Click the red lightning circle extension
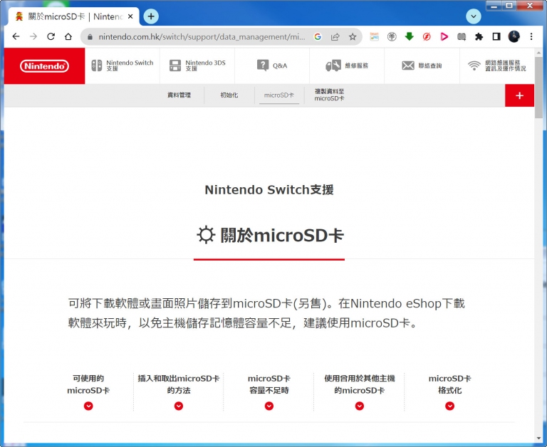 pyautogui.click(x=427, y=36)
